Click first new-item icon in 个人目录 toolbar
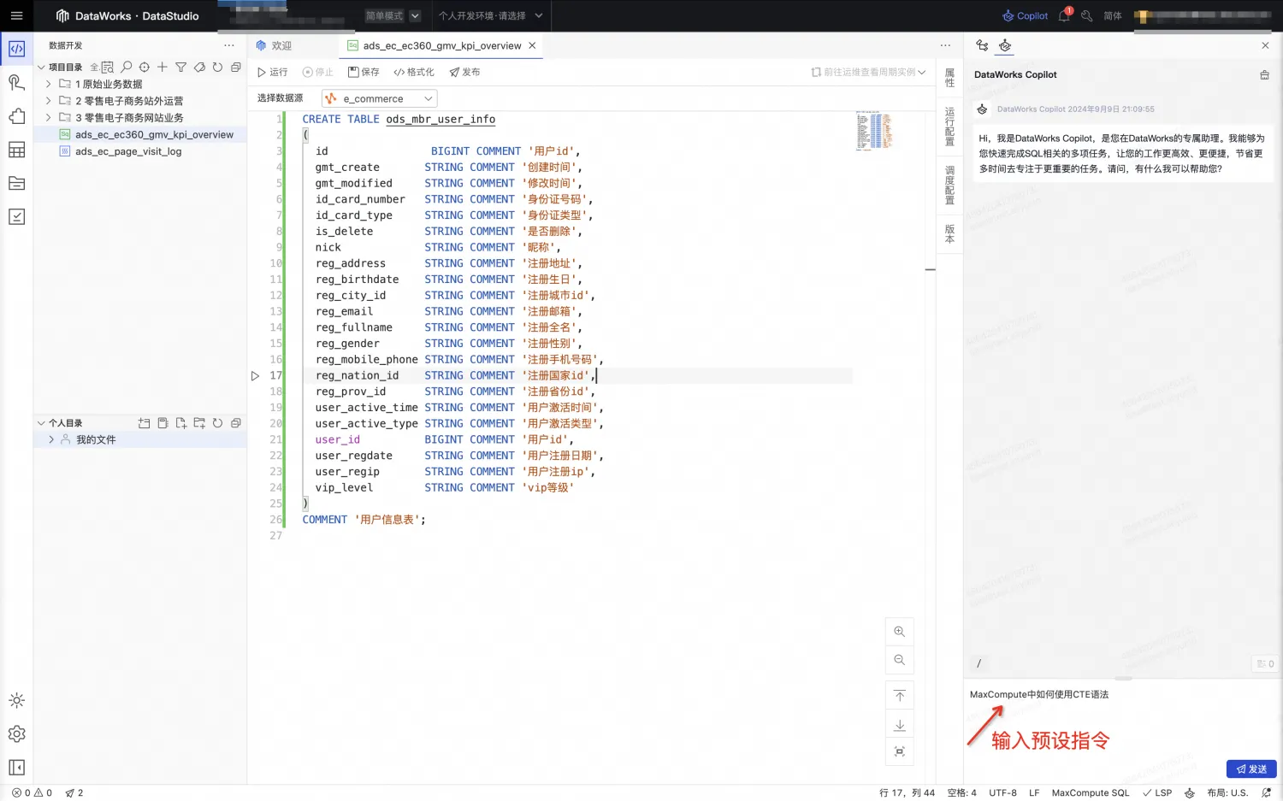 pyautogui.click(x=144, y=423)
